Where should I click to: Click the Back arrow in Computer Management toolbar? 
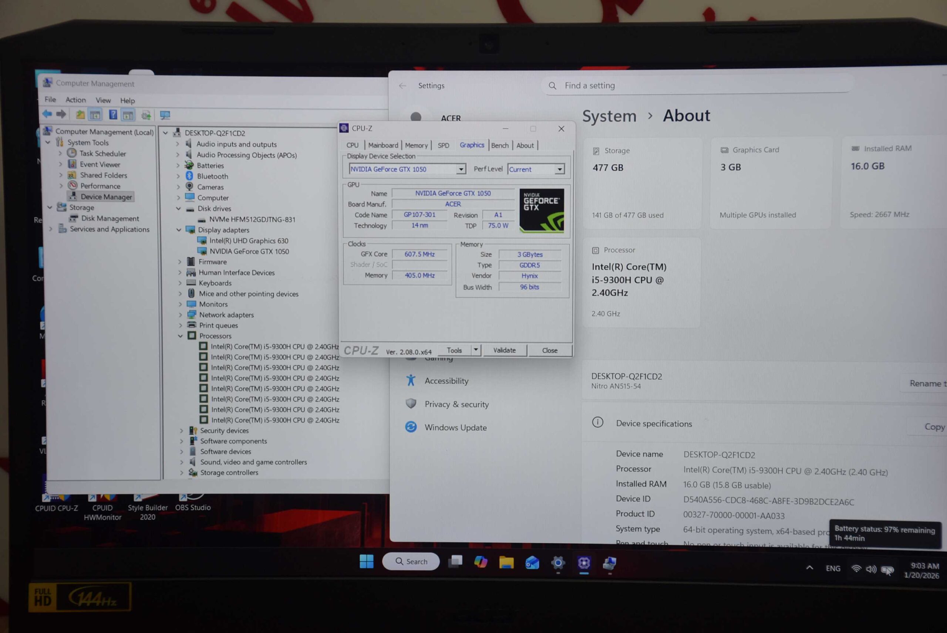47,114
